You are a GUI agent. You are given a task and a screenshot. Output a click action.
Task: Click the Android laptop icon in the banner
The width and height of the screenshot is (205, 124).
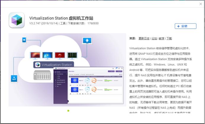pos(87,40)
